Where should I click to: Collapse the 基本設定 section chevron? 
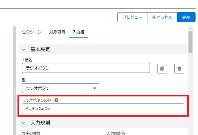(24, 50)
